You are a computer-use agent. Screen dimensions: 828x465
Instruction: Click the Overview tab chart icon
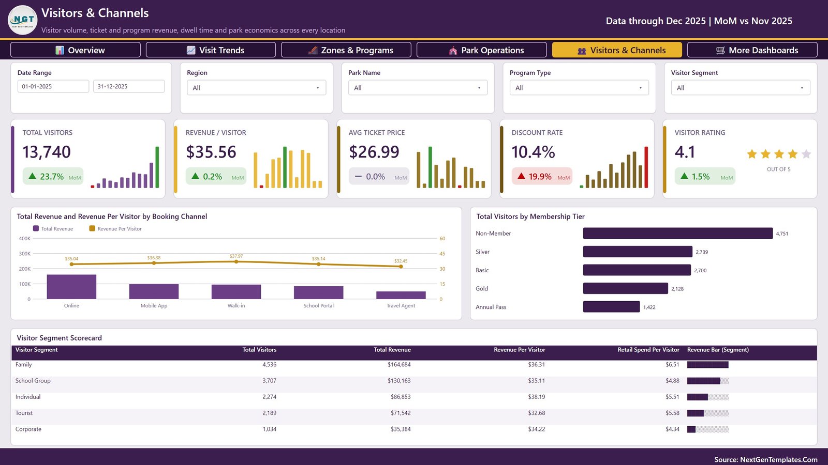tap(60, 50)
